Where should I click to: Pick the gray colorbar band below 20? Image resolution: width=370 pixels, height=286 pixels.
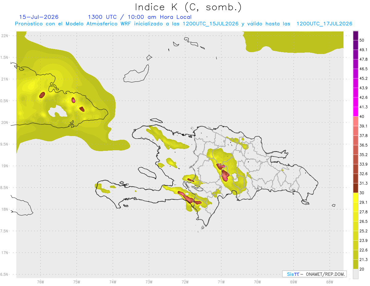pyautogui.click(x=356, y=274)
